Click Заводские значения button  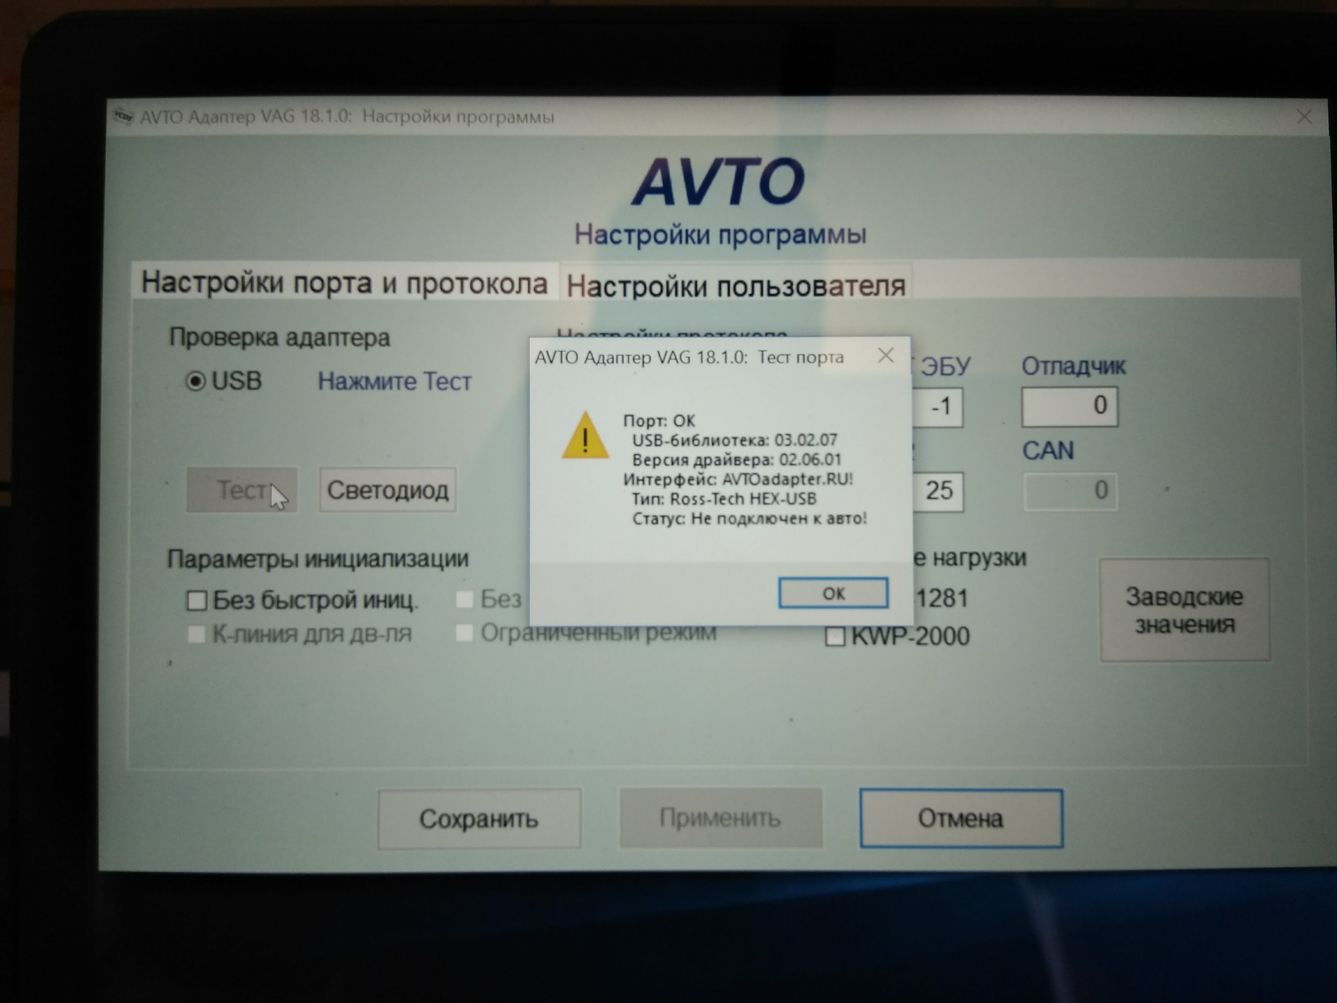[x=1184, y=609]
